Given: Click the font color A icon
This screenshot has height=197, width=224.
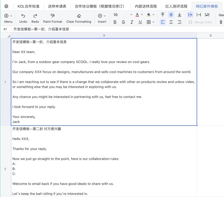Looking at the screenshot, I should pyautogui.click(x=137, y=15).
